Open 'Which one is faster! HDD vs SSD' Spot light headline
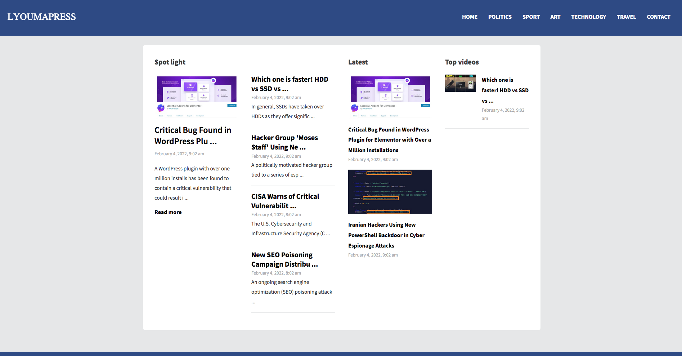682x356 pixels. [x=290, y=84]
